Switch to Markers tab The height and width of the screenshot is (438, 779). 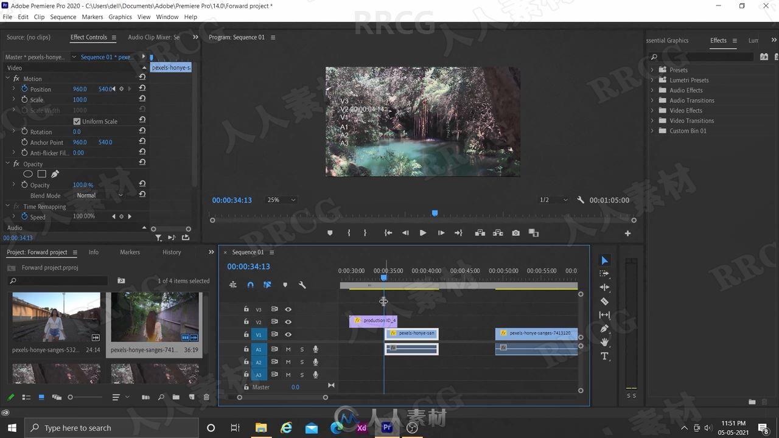pos(130,252)
